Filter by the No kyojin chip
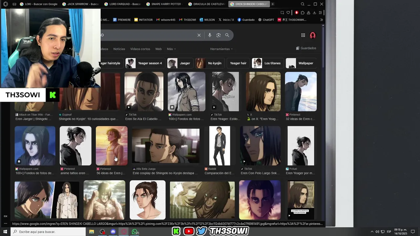 210,63
